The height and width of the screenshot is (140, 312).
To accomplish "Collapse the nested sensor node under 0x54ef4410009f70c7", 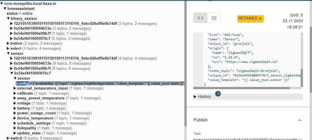I will point(15,78).
